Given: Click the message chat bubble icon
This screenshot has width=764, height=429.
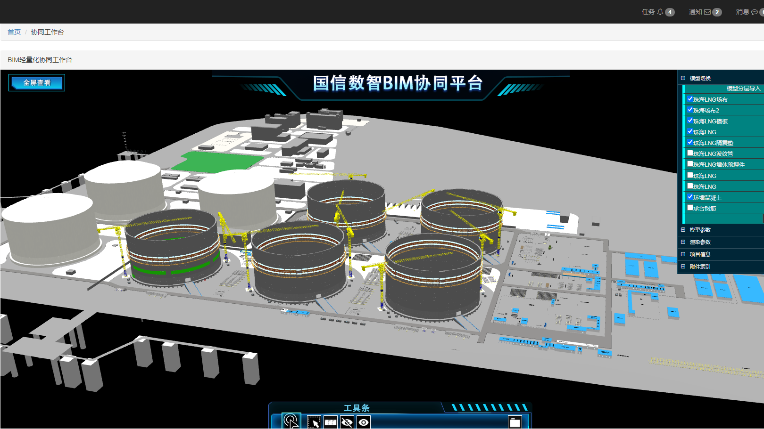Looking at the screenshot, I should pos(755,12).
